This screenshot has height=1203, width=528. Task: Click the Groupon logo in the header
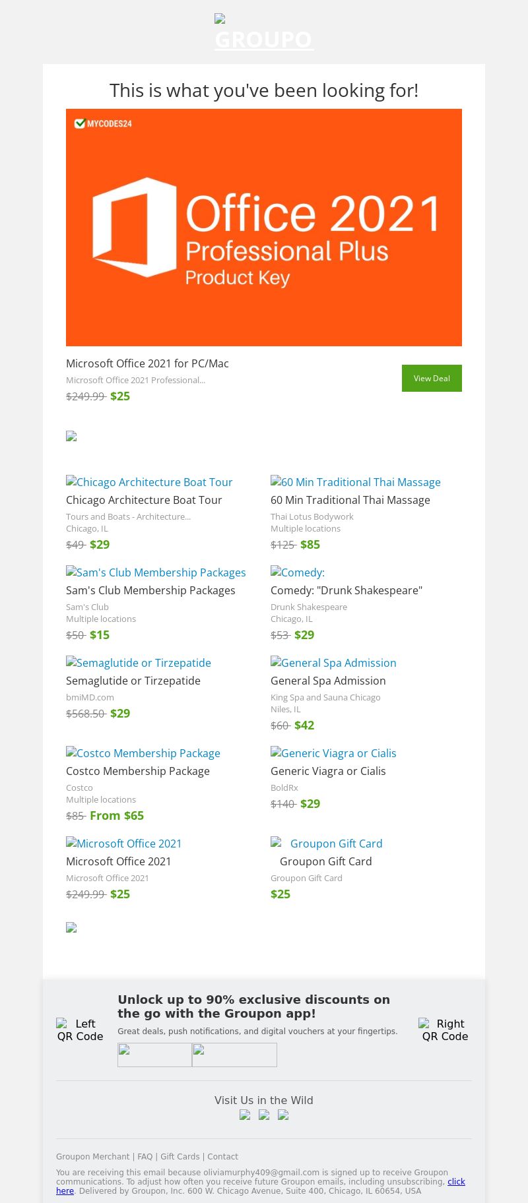pyautogui.click(x=264, y=34)
